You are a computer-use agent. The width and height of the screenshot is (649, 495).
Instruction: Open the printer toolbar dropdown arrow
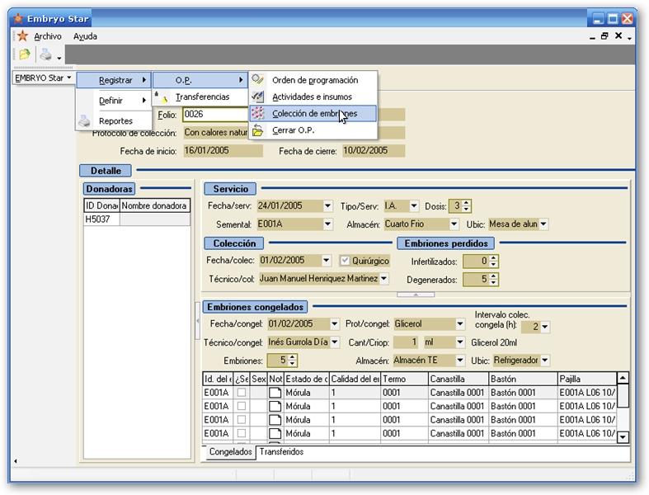[x=59, y=58]
